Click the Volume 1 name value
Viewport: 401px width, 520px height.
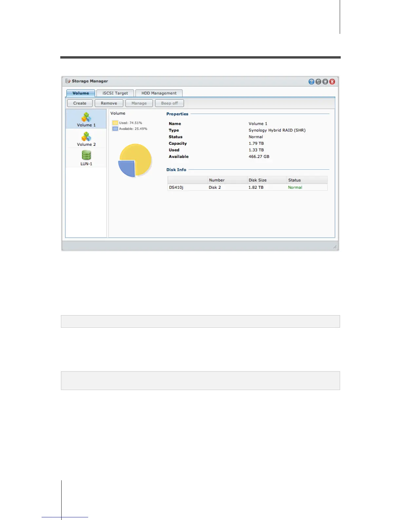pos(258,124)
